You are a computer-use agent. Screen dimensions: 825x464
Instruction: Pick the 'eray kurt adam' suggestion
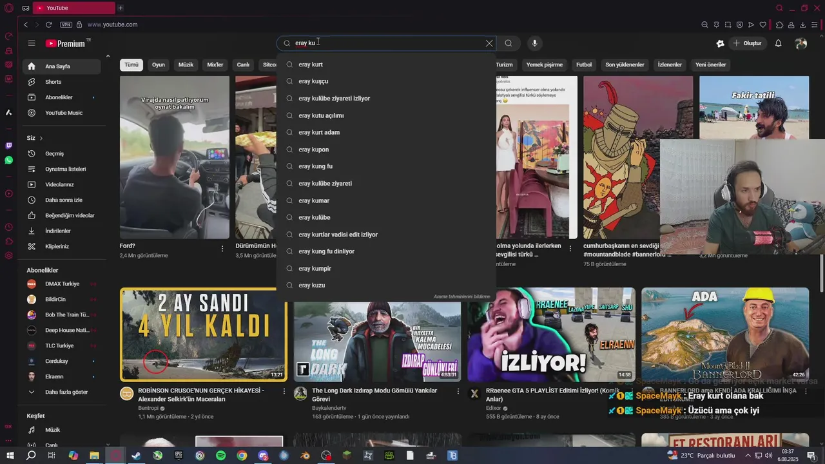tap(385, 132)
